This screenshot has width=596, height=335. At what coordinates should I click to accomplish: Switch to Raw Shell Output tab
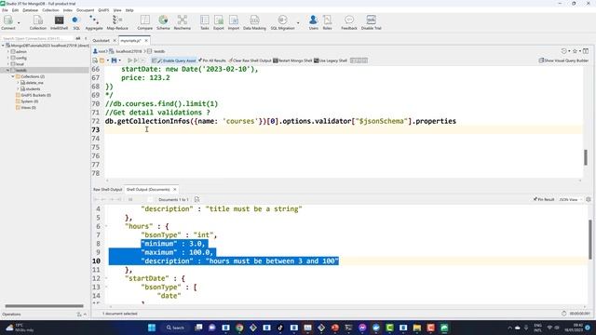[108, 189]
